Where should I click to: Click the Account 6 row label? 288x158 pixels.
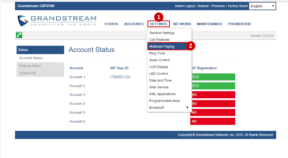pos(77,121)
